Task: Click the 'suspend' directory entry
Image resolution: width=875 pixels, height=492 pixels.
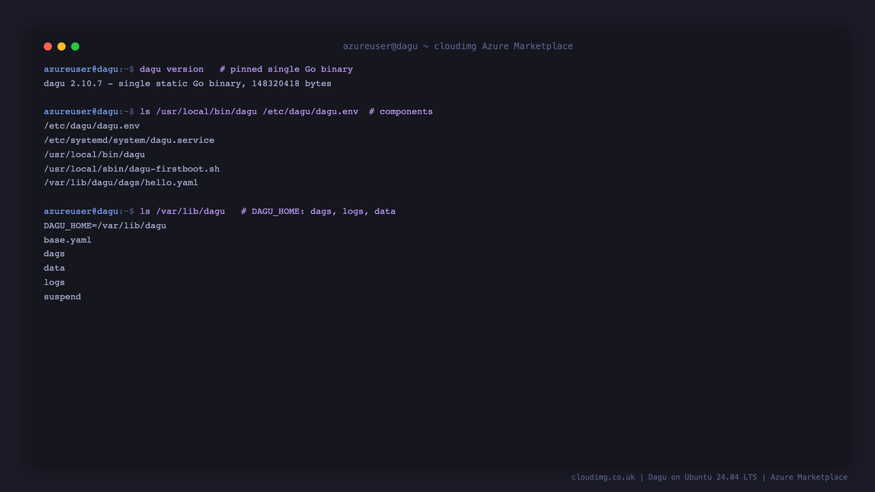Action: coord(62,297)
